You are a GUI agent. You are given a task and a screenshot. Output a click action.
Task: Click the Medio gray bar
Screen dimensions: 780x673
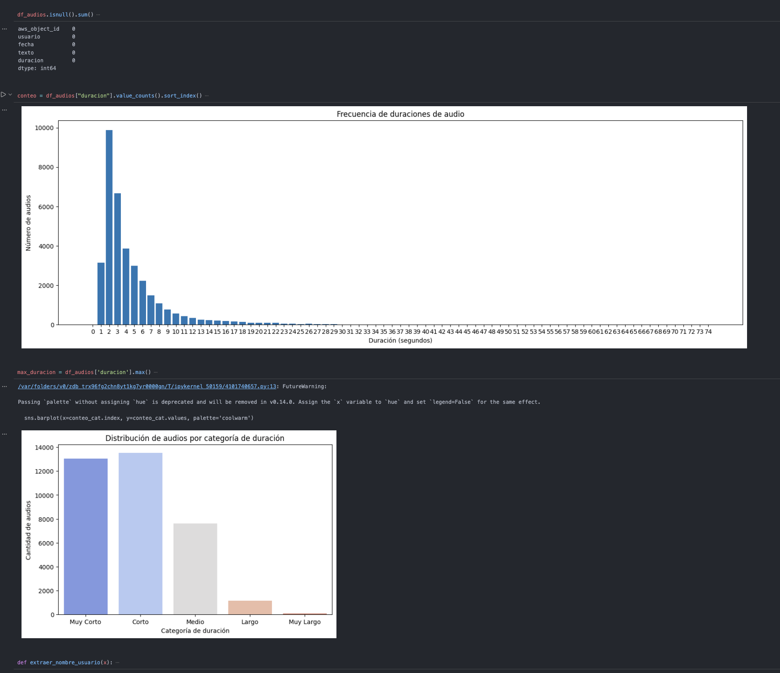(x=195, y=569)
